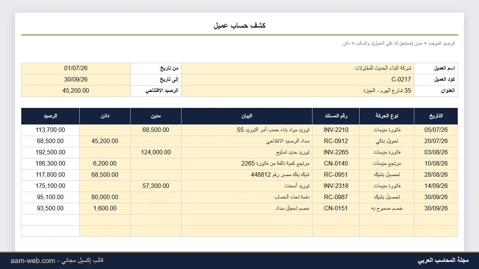
Task: Select the final balance 93,500.00
Action: (51, 208)
